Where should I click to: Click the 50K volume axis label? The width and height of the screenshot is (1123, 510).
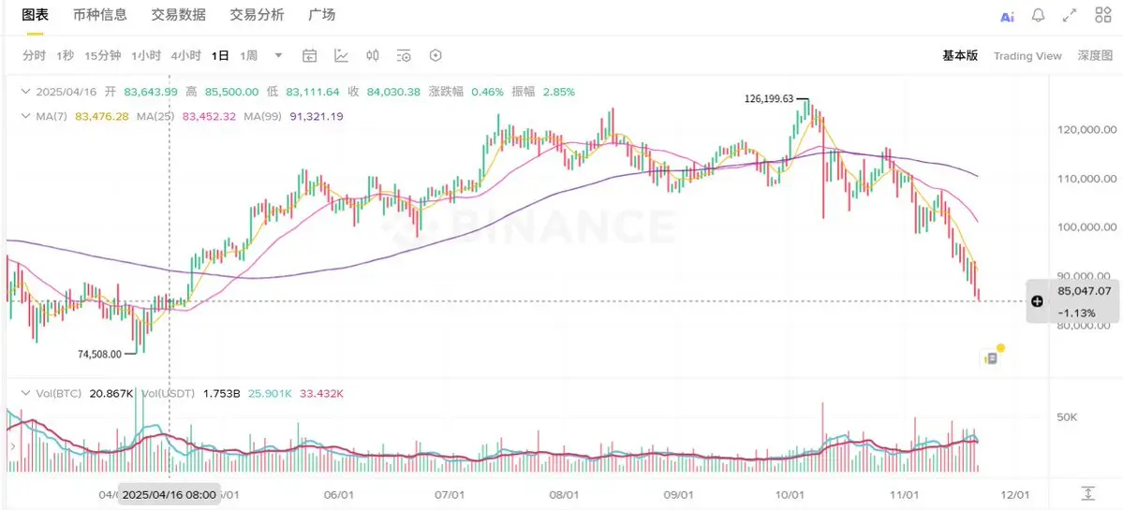tap(1067, 417)
